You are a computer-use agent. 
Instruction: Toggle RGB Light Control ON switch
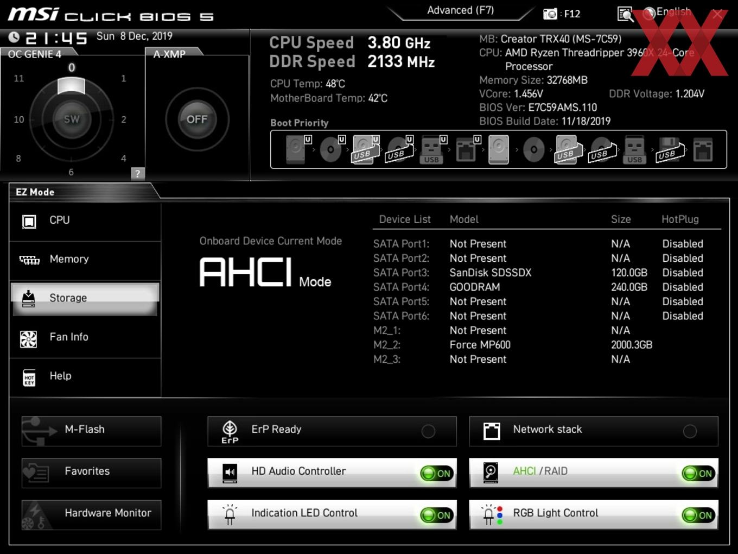(698, 515)
